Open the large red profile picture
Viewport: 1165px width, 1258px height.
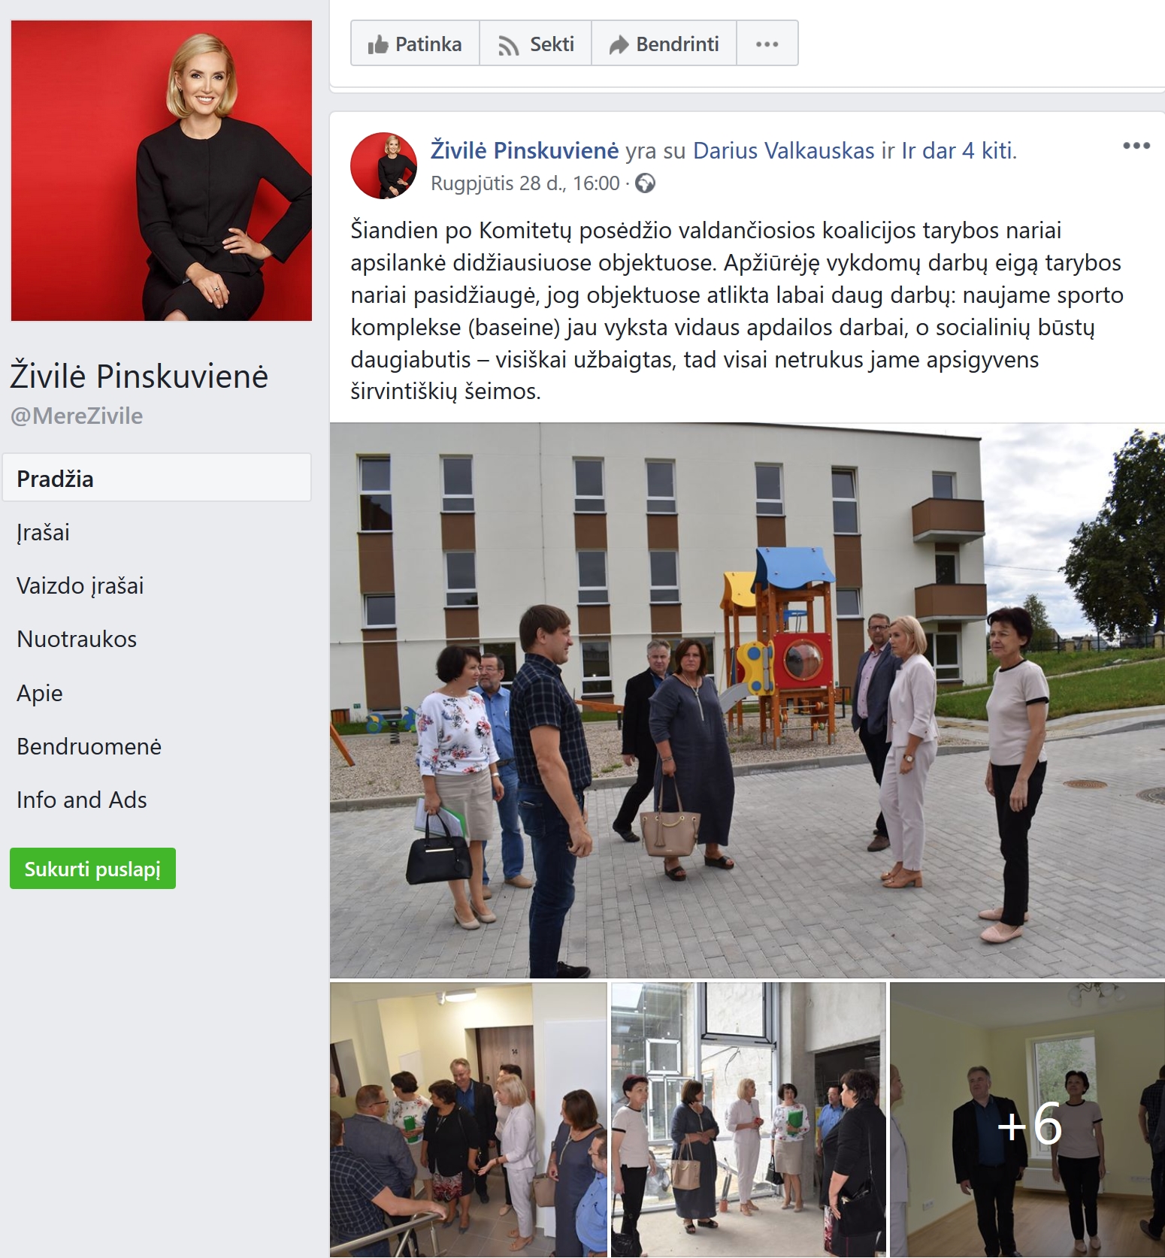[x=162, y=171]
